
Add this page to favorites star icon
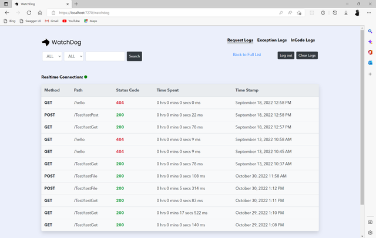pyautogui.click(x=299, y=12)
